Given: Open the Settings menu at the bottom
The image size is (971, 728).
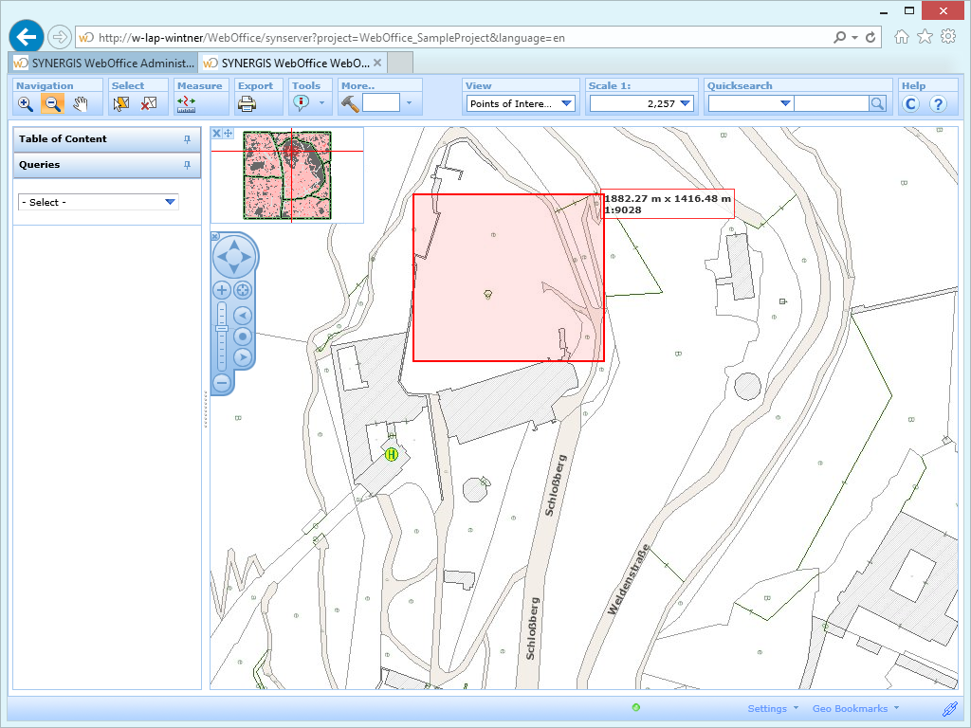Looking at the screenshot, I should (x=768, y=708).
